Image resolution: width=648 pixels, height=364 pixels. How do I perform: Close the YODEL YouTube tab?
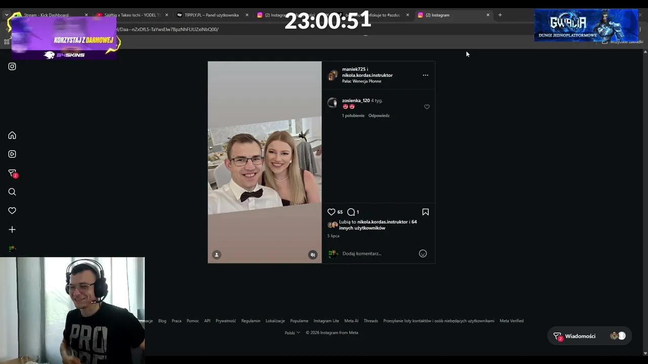coord(167,15)
